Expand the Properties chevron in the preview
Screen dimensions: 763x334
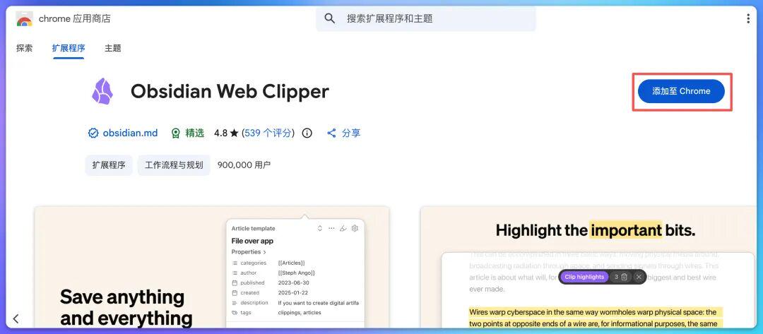[264, 252]
